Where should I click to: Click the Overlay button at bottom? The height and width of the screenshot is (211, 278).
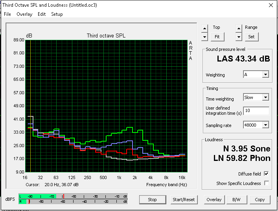[x=214, y=200]
